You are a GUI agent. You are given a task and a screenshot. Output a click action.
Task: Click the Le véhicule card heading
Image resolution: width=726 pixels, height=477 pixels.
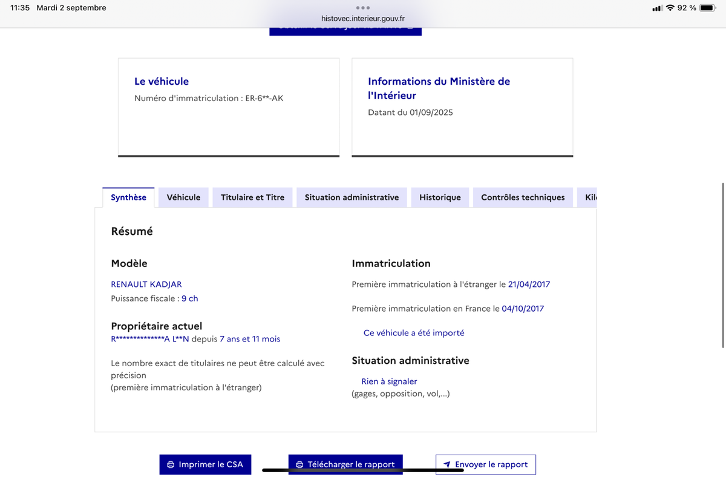pyautogui.click(x=162, y=81)
